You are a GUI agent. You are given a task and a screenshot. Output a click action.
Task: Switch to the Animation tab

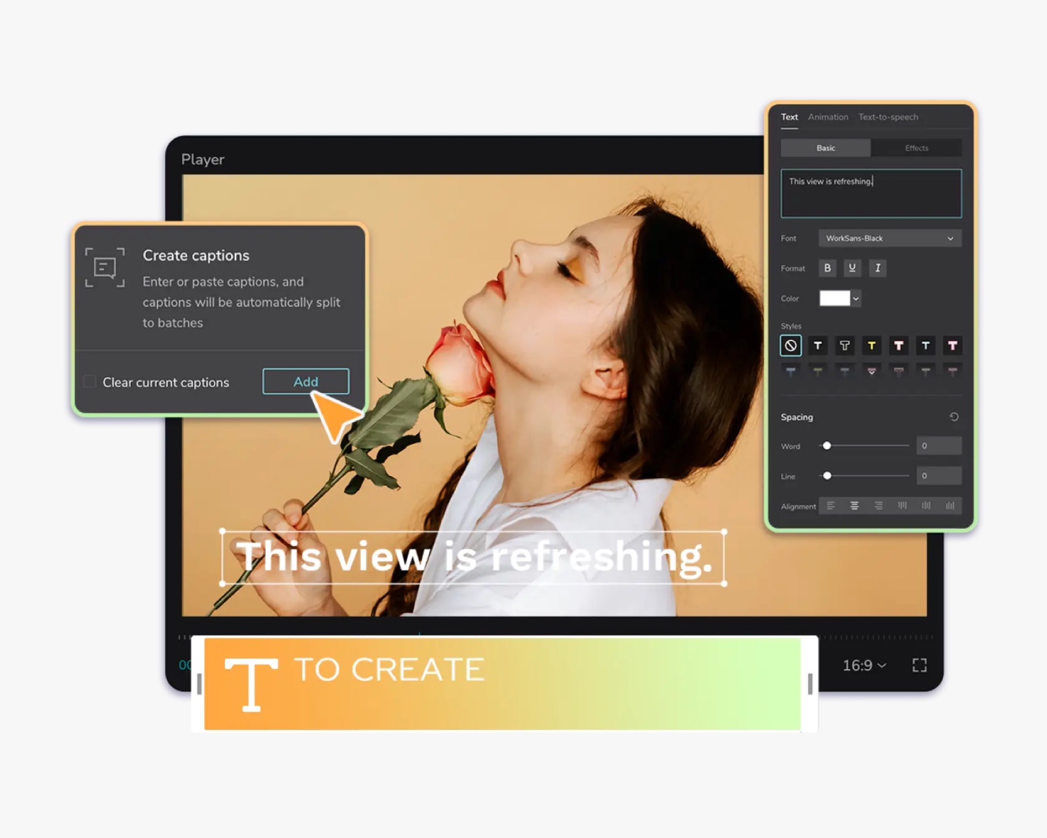click(828, 117)
